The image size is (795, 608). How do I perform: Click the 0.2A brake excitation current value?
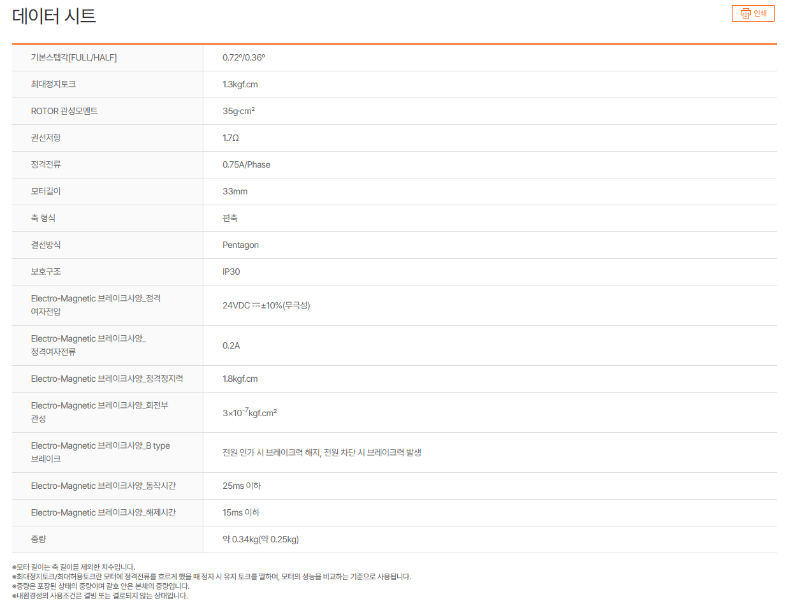click(x=231, y=345)
